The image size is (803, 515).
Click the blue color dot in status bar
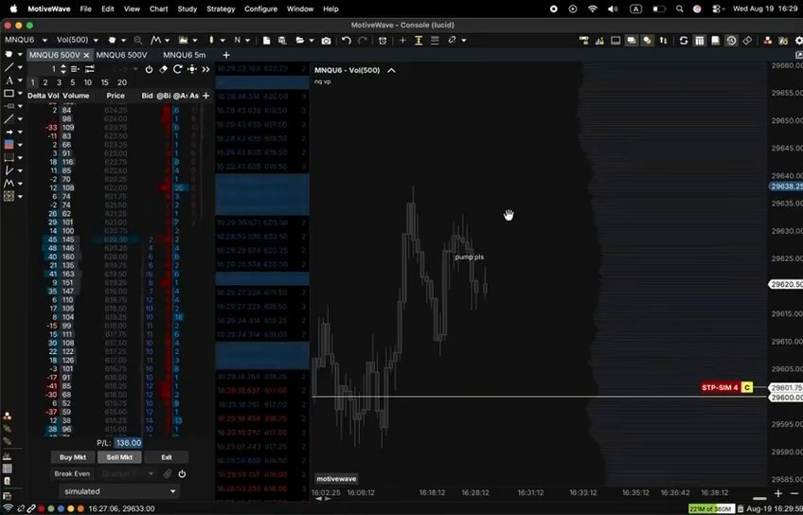61,509
